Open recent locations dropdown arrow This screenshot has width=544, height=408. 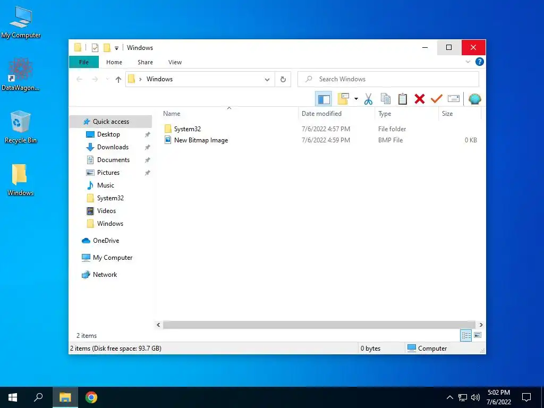click(x=107, y=80)
